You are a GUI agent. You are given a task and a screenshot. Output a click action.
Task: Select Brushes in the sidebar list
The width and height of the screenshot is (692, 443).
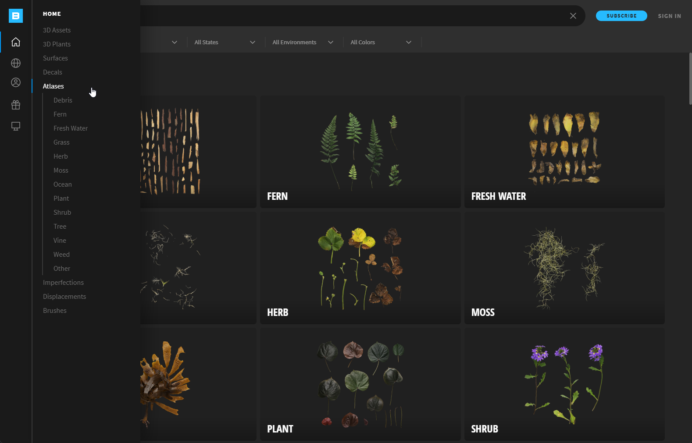point(55,311)
